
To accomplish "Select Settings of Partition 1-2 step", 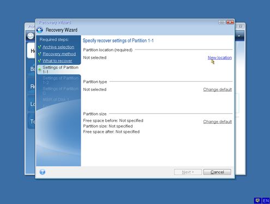I will pos(61,80).
